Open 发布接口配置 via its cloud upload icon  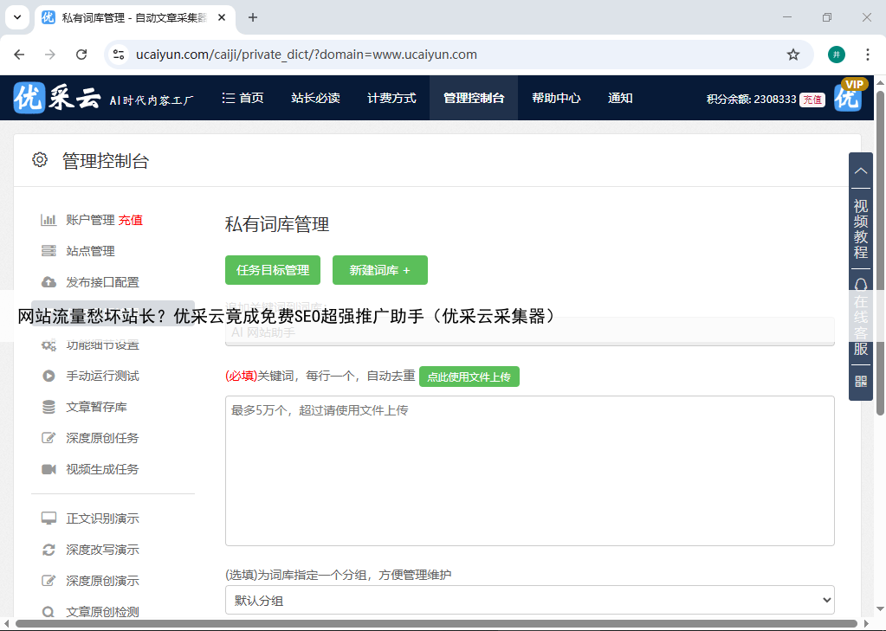(49, 282)
